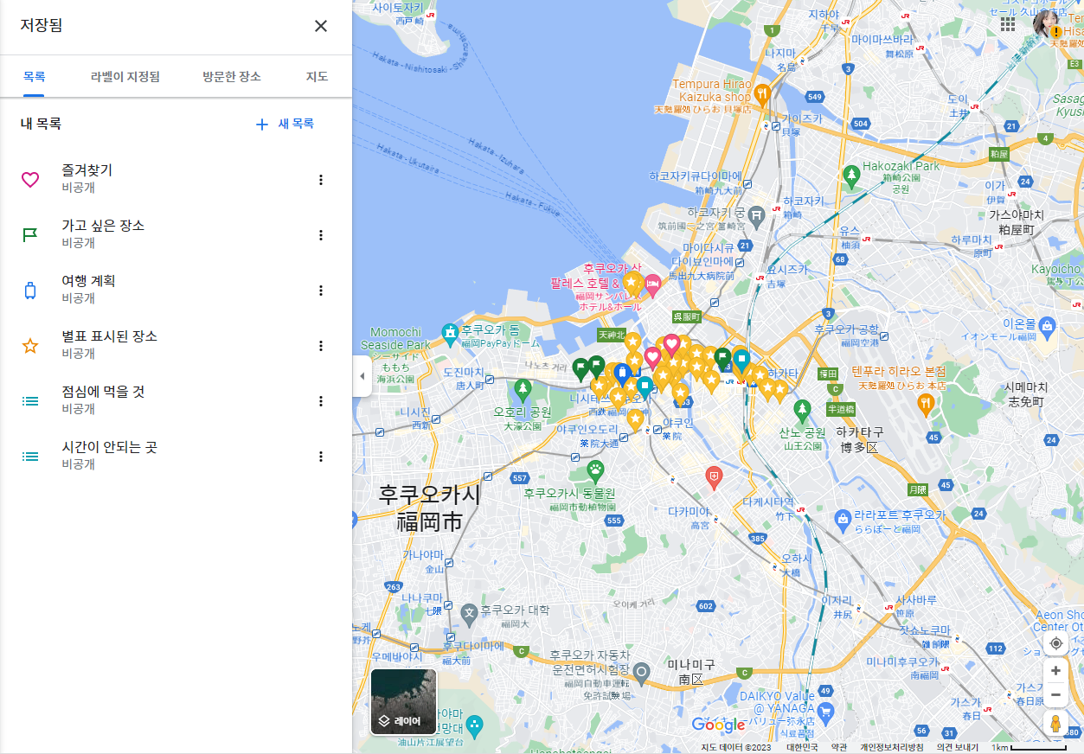Open the 즐겨찾기 list
Viewport: 1084px width, 754px height.
pyautogui.click(x=176, y=179)
